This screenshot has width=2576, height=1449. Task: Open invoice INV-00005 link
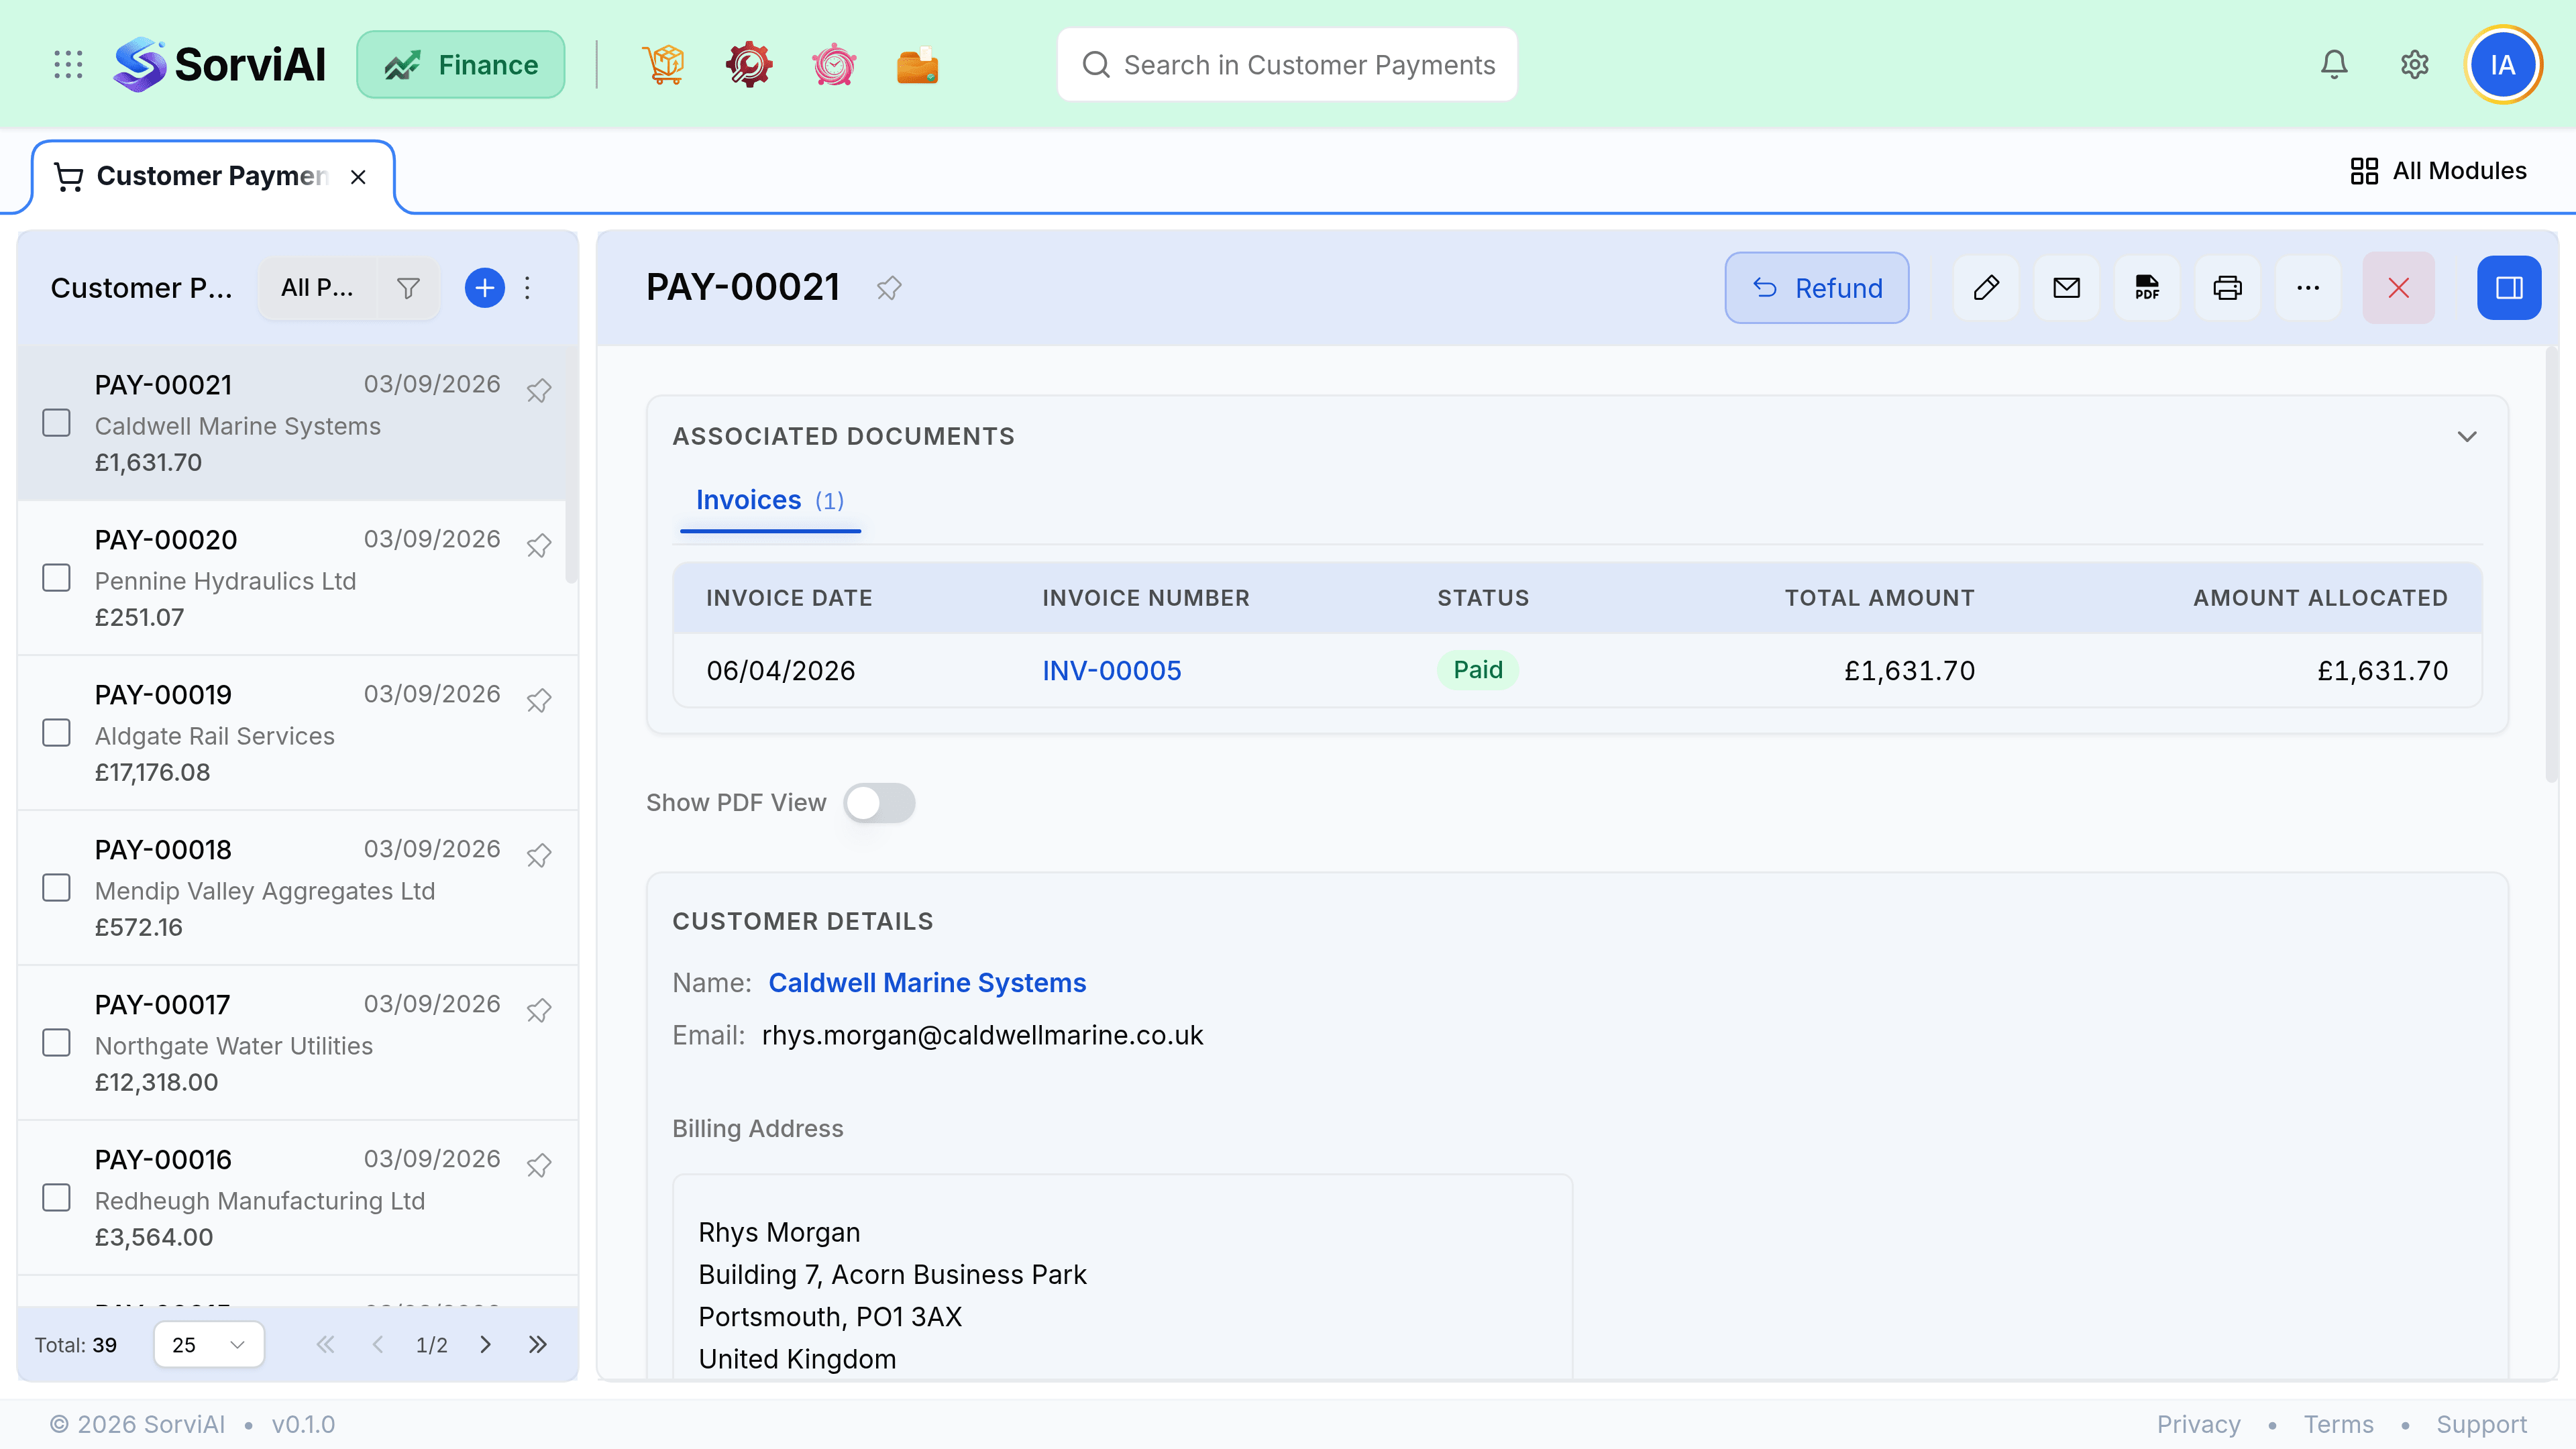point(1112,671)
